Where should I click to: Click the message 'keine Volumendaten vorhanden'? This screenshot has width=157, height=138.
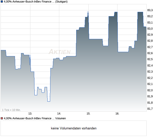pyautogui.click(x=74, y=128)
